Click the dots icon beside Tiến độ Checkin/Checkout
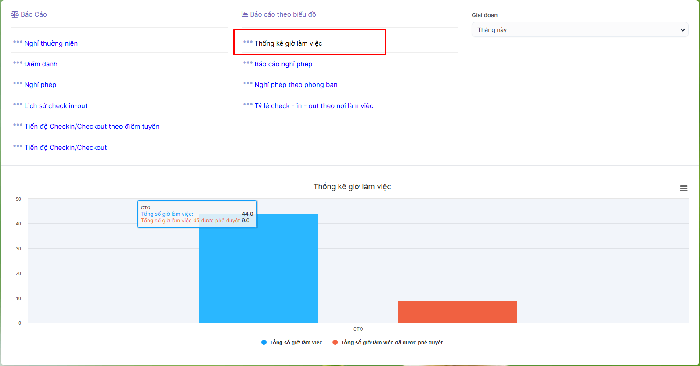This screenshot has height=366, width=700. point(18,146)
